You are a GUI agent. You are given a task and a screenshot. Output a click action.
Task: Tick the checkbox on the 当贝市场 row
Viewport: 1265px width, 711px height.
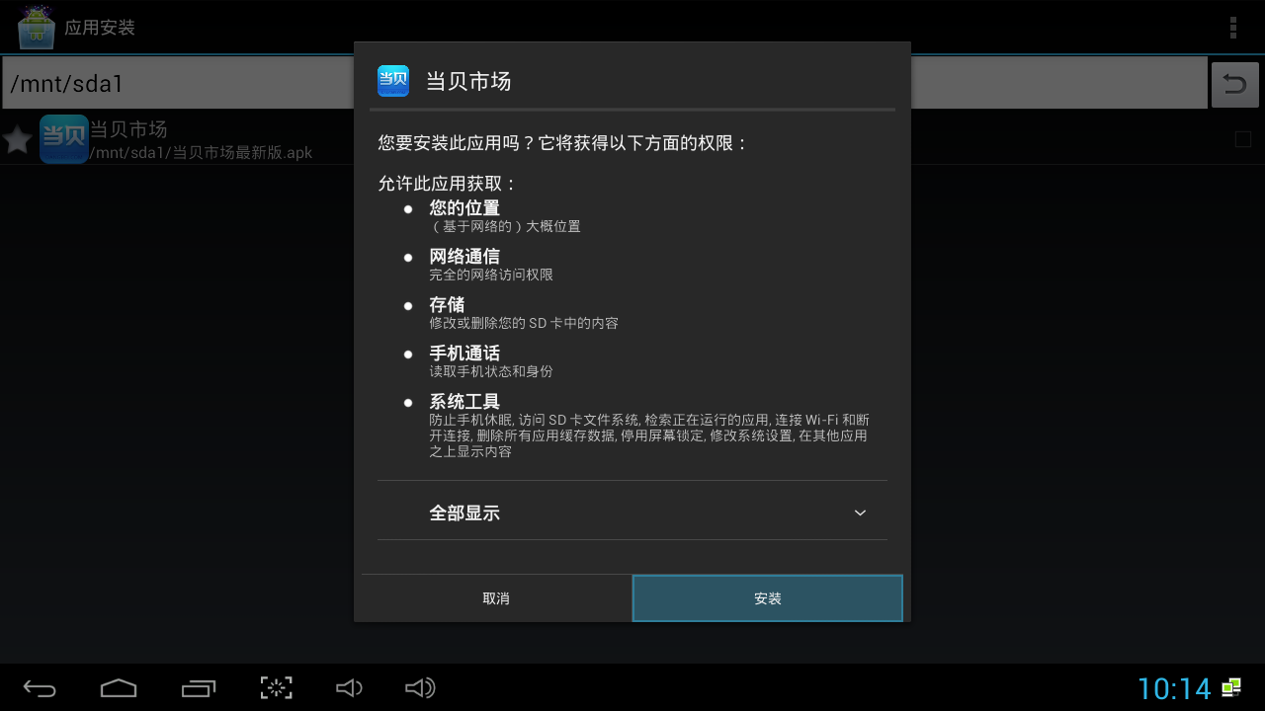tap(1243, 140)
